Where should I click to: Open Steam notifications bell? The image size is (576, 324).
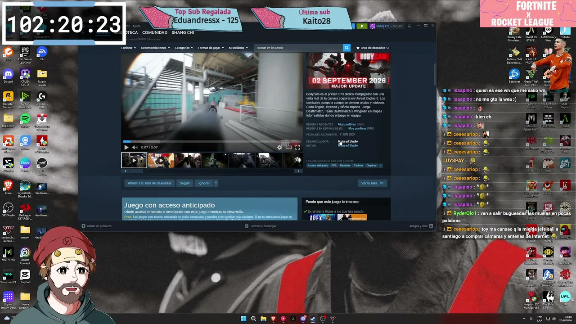click(362, 26)
